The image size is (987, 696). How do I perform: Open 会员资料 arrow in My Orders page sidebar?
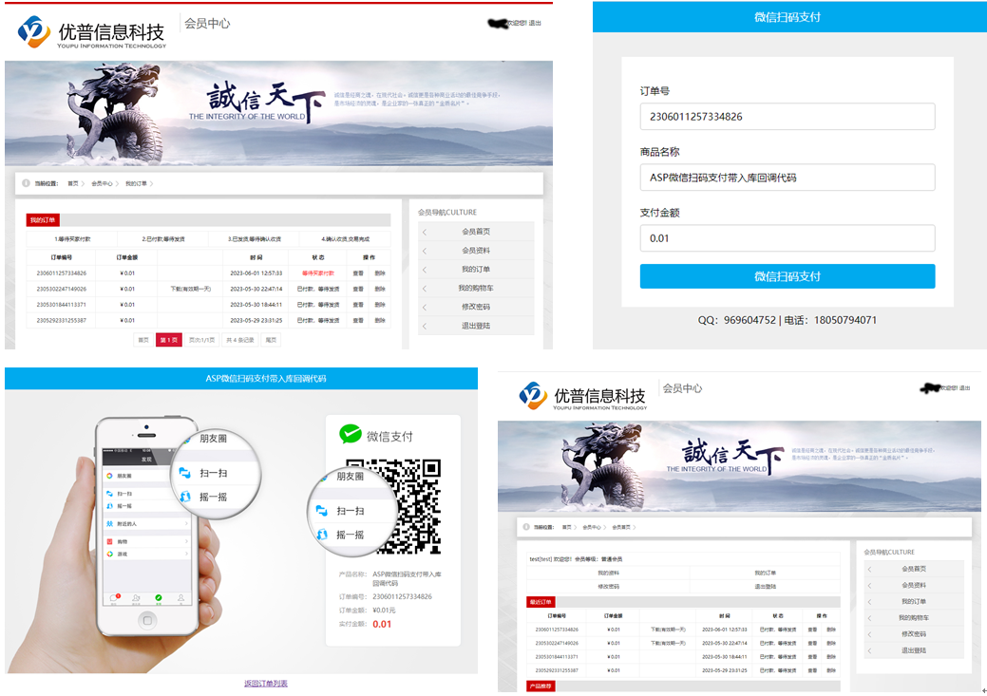425,251
